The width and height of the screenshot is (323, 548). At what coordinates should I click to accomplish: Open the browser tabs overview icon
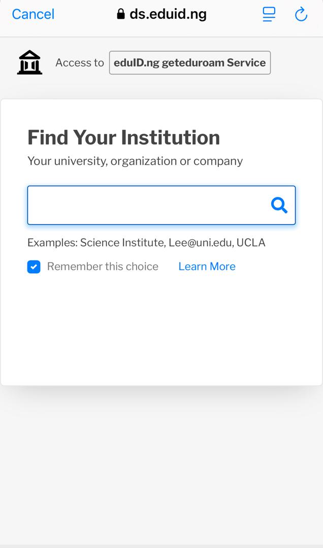[x=269, y=14]
